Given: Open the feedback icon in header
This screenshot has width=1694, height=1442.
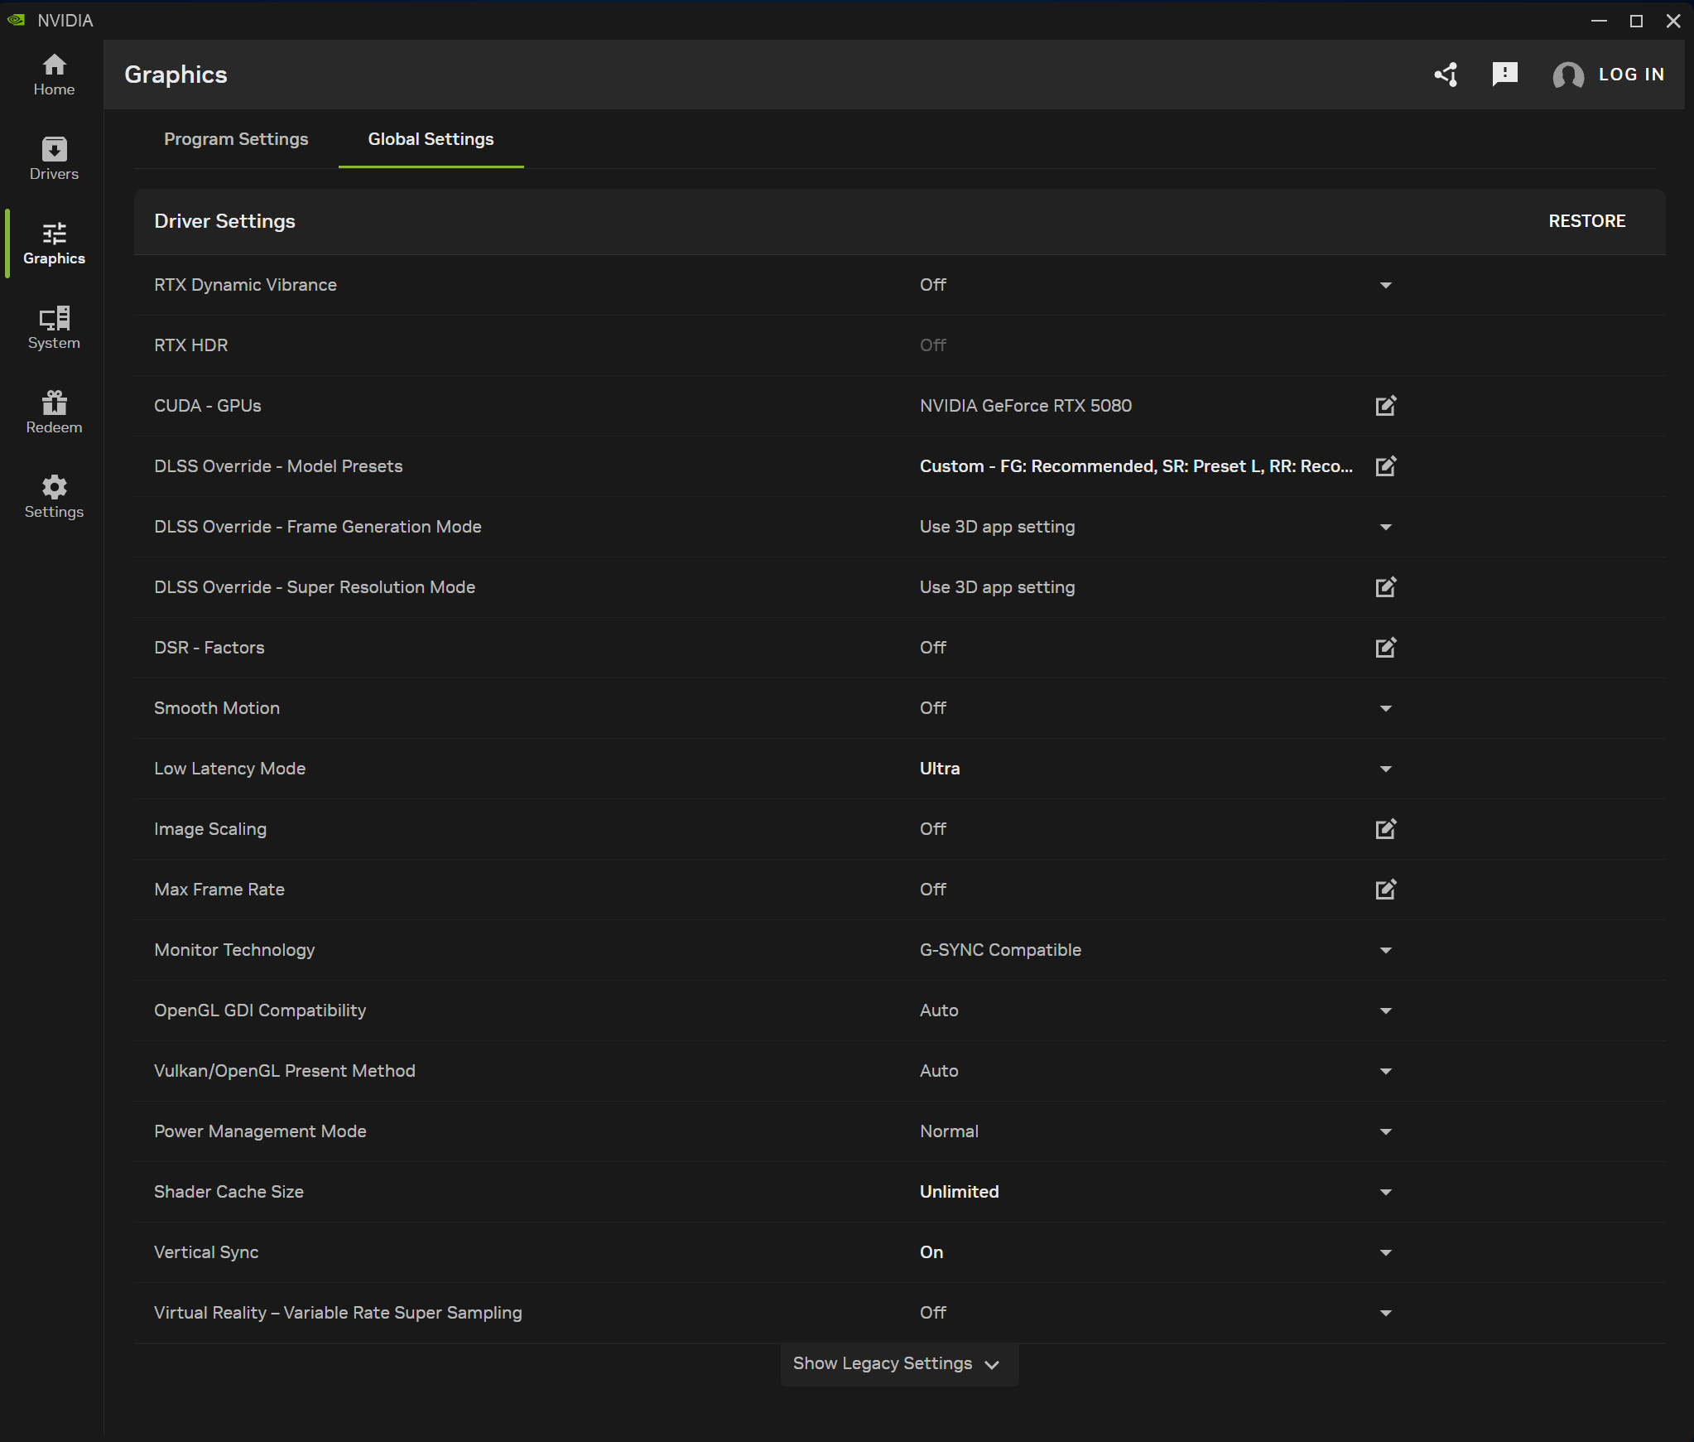Looking at the screenshot, I should (1504, 75).
